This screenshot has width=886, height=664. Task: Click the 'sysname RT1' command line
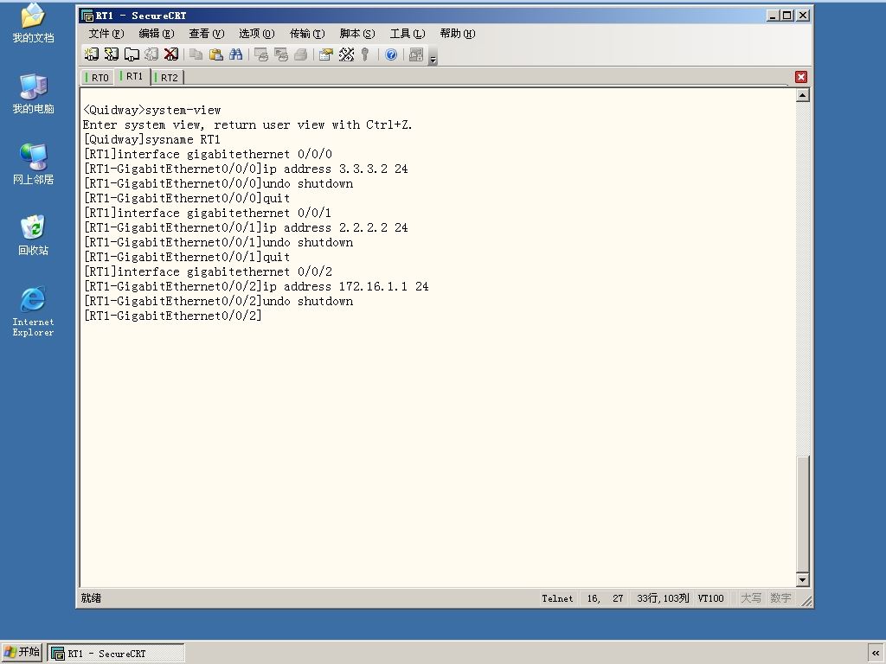(x=151, y=139)
